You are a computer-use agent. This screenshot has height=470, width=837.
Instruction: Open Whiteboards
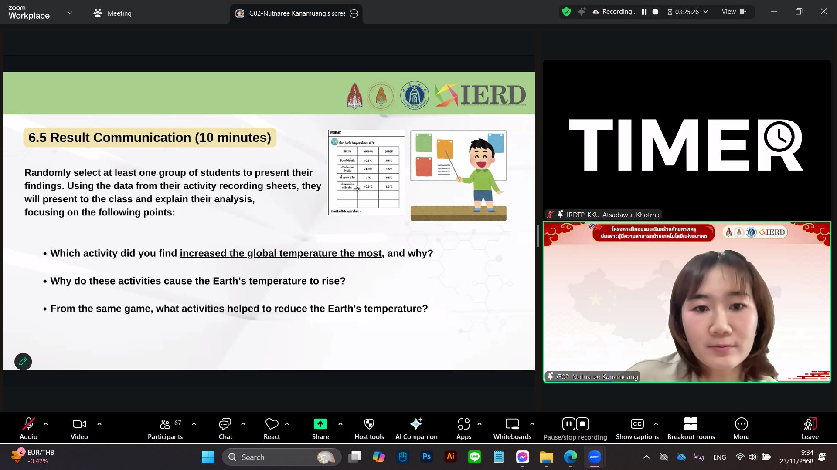tap(512, 429)
